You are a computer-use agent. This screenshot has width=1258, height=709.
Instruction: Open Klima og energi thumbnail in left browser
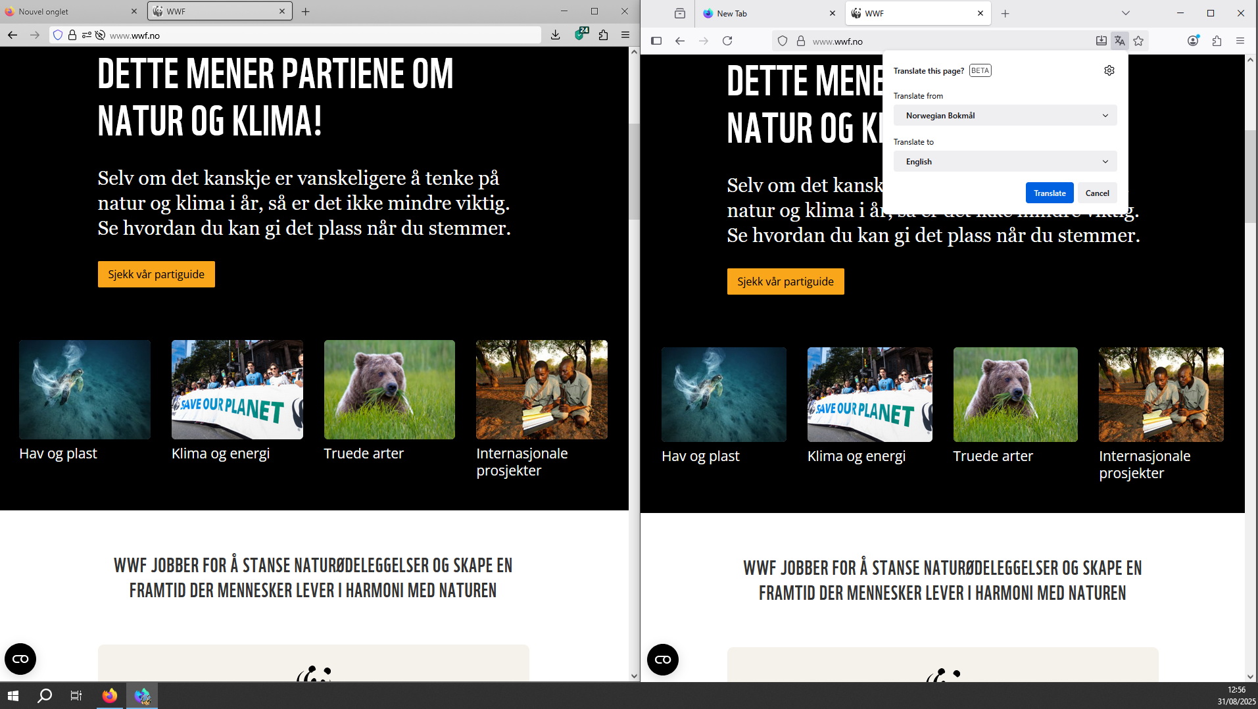(237, 389)
